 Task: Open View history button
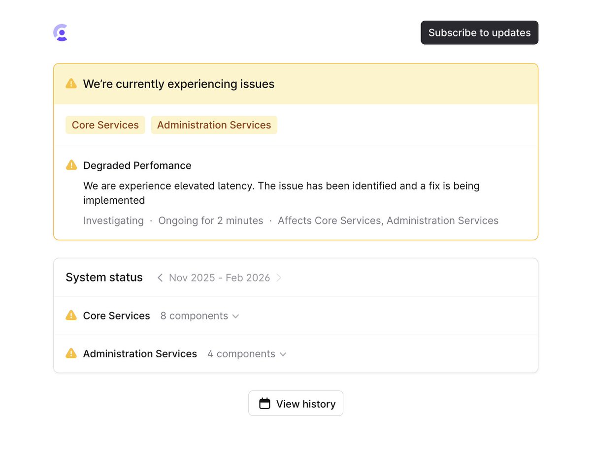pos(295,404)
